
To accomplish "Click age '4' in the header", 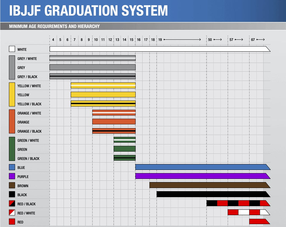I will coord(53,40).
